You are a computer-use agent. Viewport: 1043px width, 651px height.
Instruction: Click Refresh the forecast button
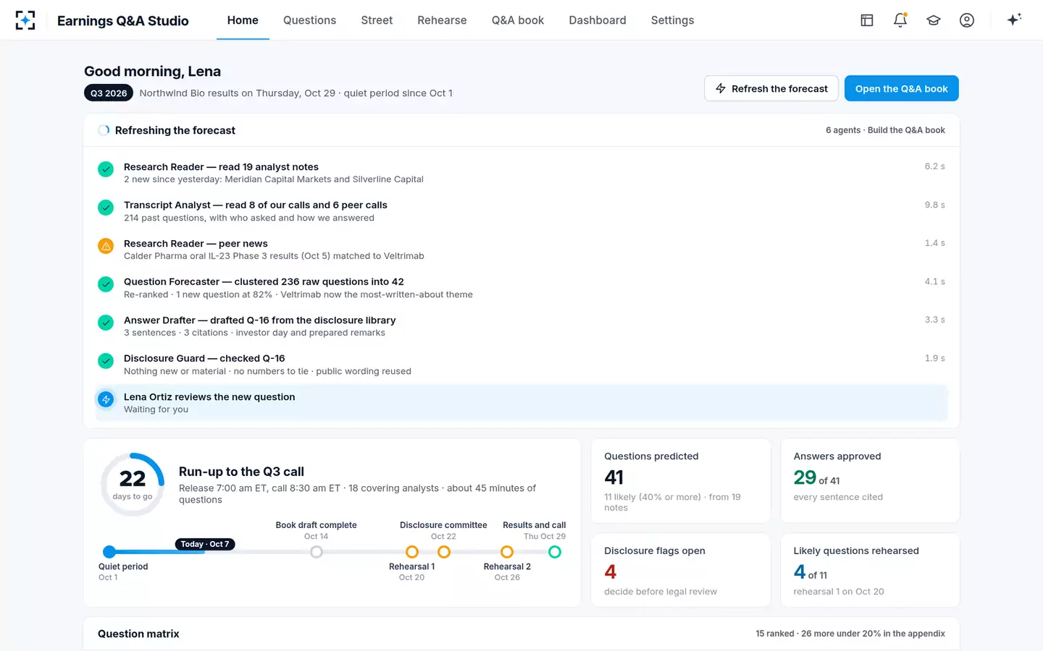point(771,88)
